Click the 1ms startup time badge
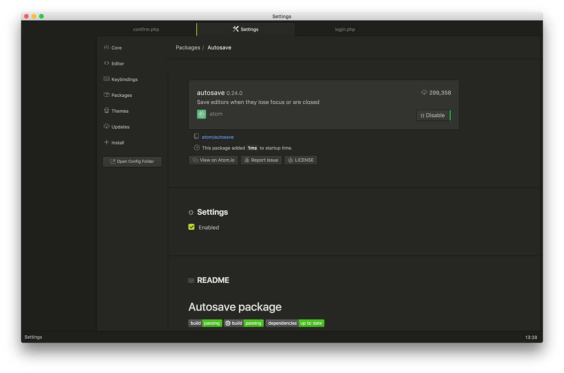This screenshot has width=564, height=373. (x=252, y=148)
